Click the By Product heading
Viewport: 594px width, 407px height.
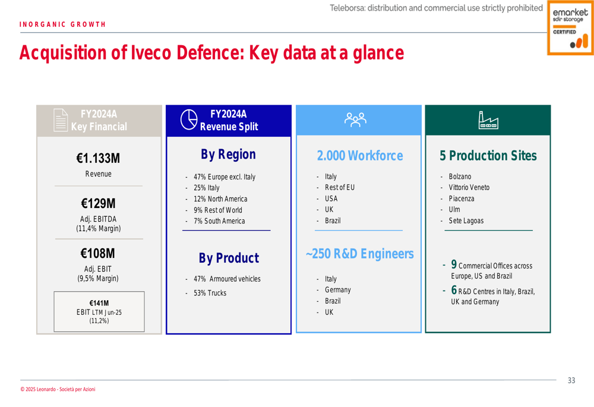point(228,258)
